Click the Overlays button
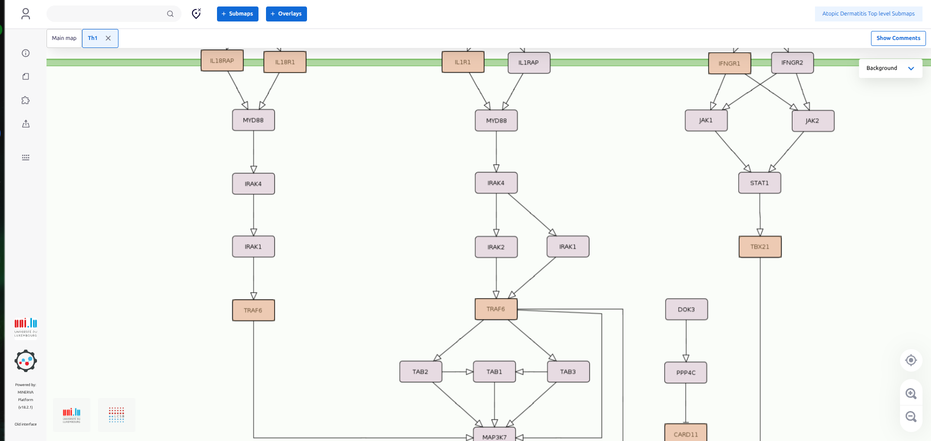Screen dimensions: 931x441 click(x=286, y=14)
